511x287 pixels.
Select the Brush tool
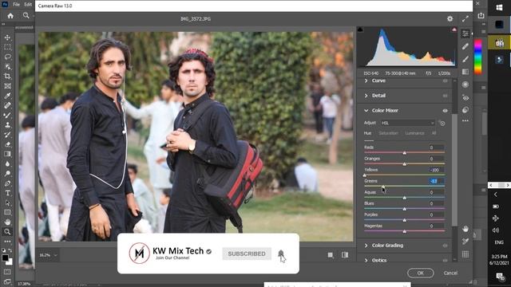pos(7,115)
